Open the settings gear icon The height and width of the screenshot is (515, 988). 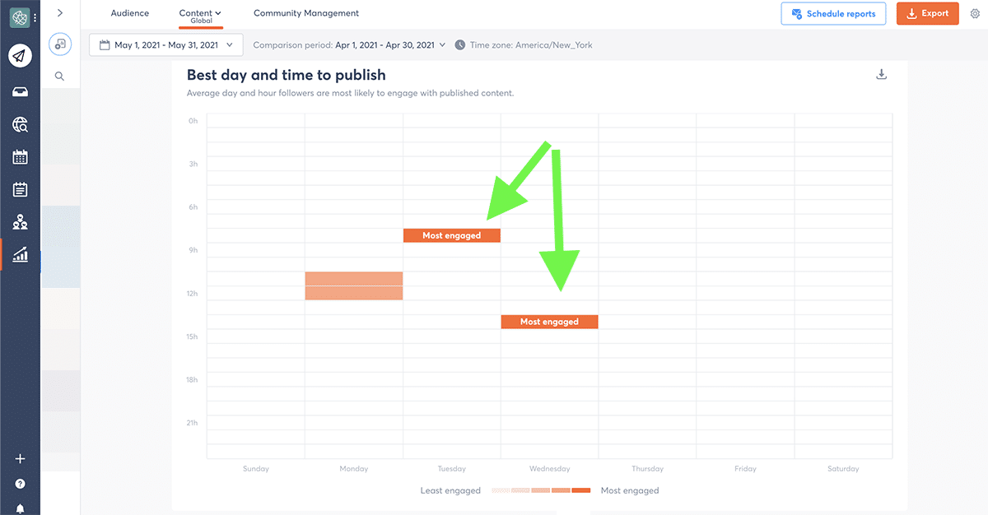(975, 14)
